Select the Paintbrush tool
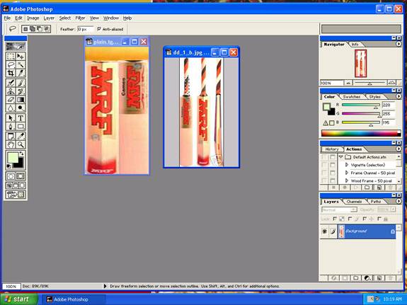The width and height of the screenshot is (407, 305). pyautogui.click(x=21, y=83)
